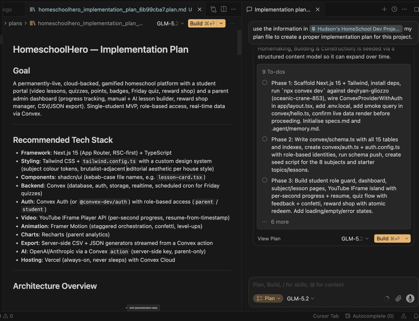The image size is (419, 321).
Task: Click the 'plans' breadcrumb folder
Action: [x=15, y=23]
